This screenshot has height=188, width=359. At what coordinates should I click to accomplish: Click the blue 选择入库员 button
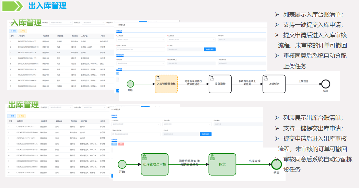pyautogui.click(x=210, y=49)
